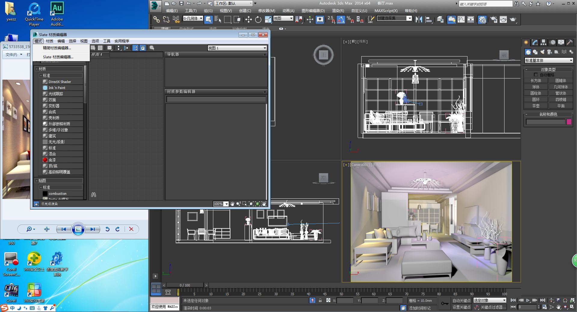Open 视图 1 dropdown in Slate editor

pyautogui.click(x=237, y=48)
